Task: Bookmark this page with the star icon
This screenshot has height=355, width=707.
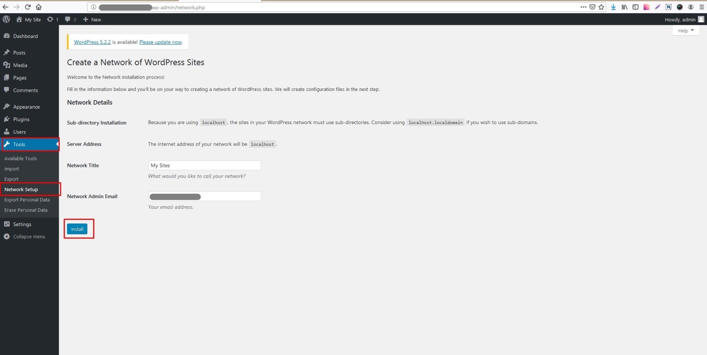Action: pos(601,7)
